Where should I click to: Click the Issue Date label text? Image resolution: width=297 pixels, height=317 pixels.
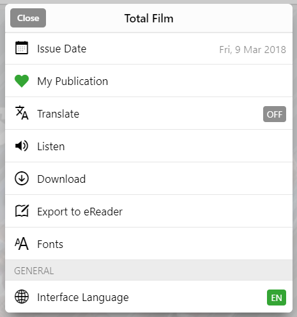(62, 49)
